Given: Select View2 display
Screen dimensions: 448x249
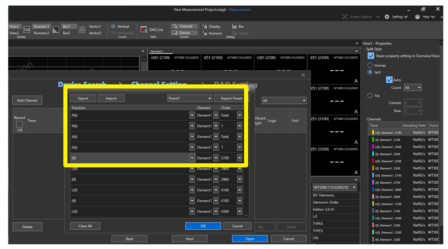Looking at the screenshot, I should [14, 33].
